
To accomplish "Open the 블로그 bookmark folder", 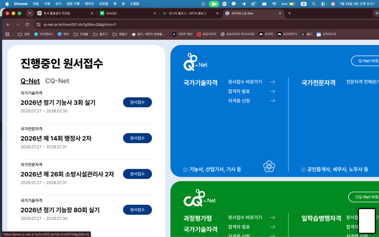I will pyautogui.click(x=100, y=34).
